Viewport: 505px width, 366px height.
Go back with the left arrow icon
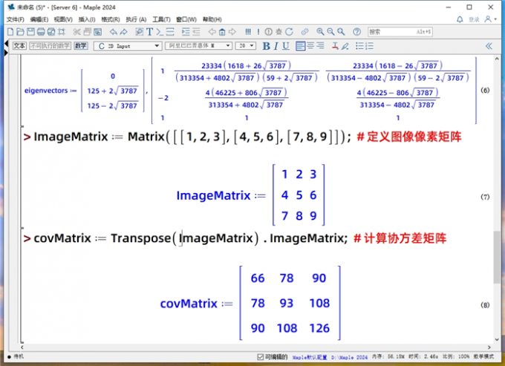pos(212,31)
